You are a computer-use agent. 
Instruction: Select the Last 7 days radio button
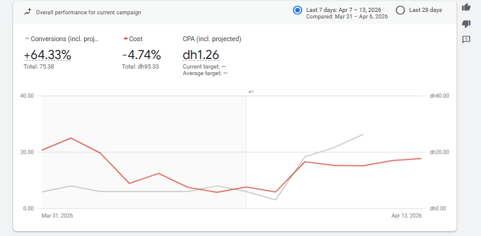click(x=297, y=11)
